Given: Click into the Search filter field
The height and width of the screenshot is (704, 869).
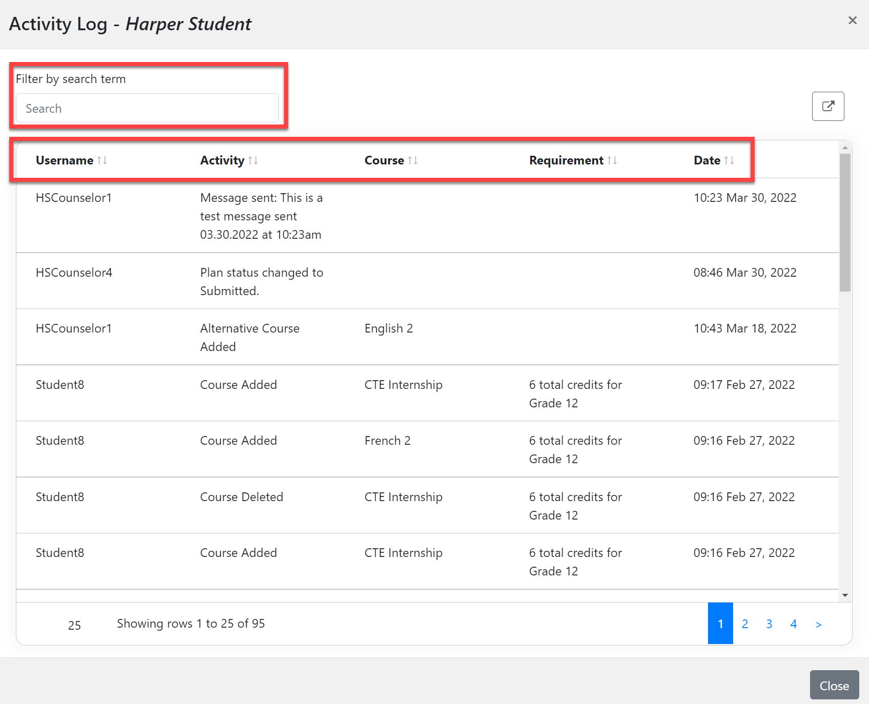Looking at the screenshot, I should pos(147,108).
